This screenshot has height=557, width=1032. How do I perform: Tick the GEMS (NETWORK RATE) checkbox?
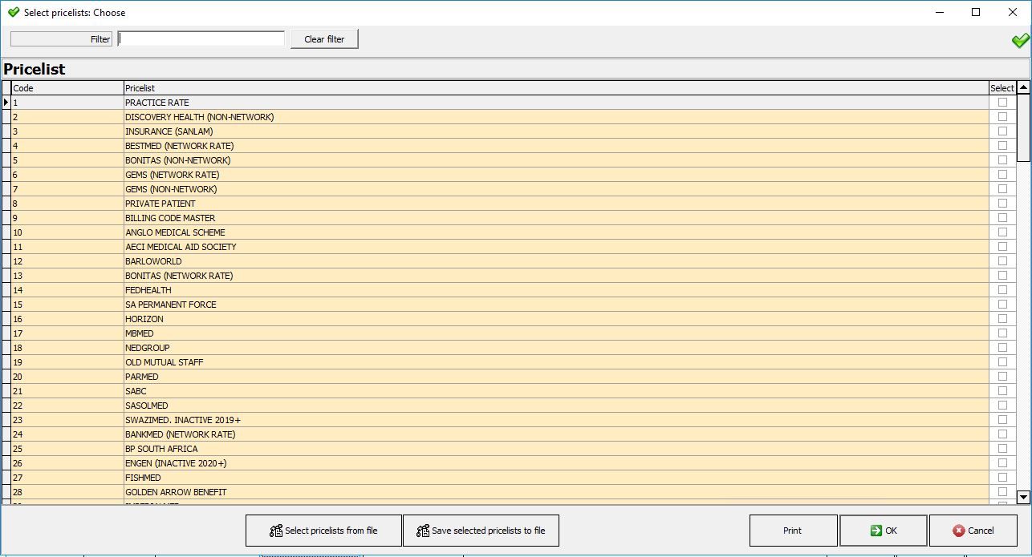[x=1002, y=175]
